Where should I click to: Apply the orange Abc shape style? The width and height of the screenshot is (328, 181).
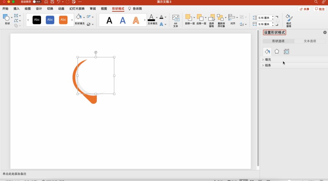click(63, 20)
